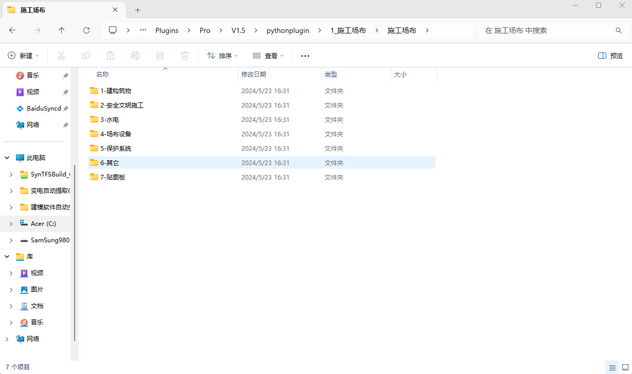632x374 pixels.
Task: Click the pythonplugin breadcrumb segment
Action: (288, 30)
